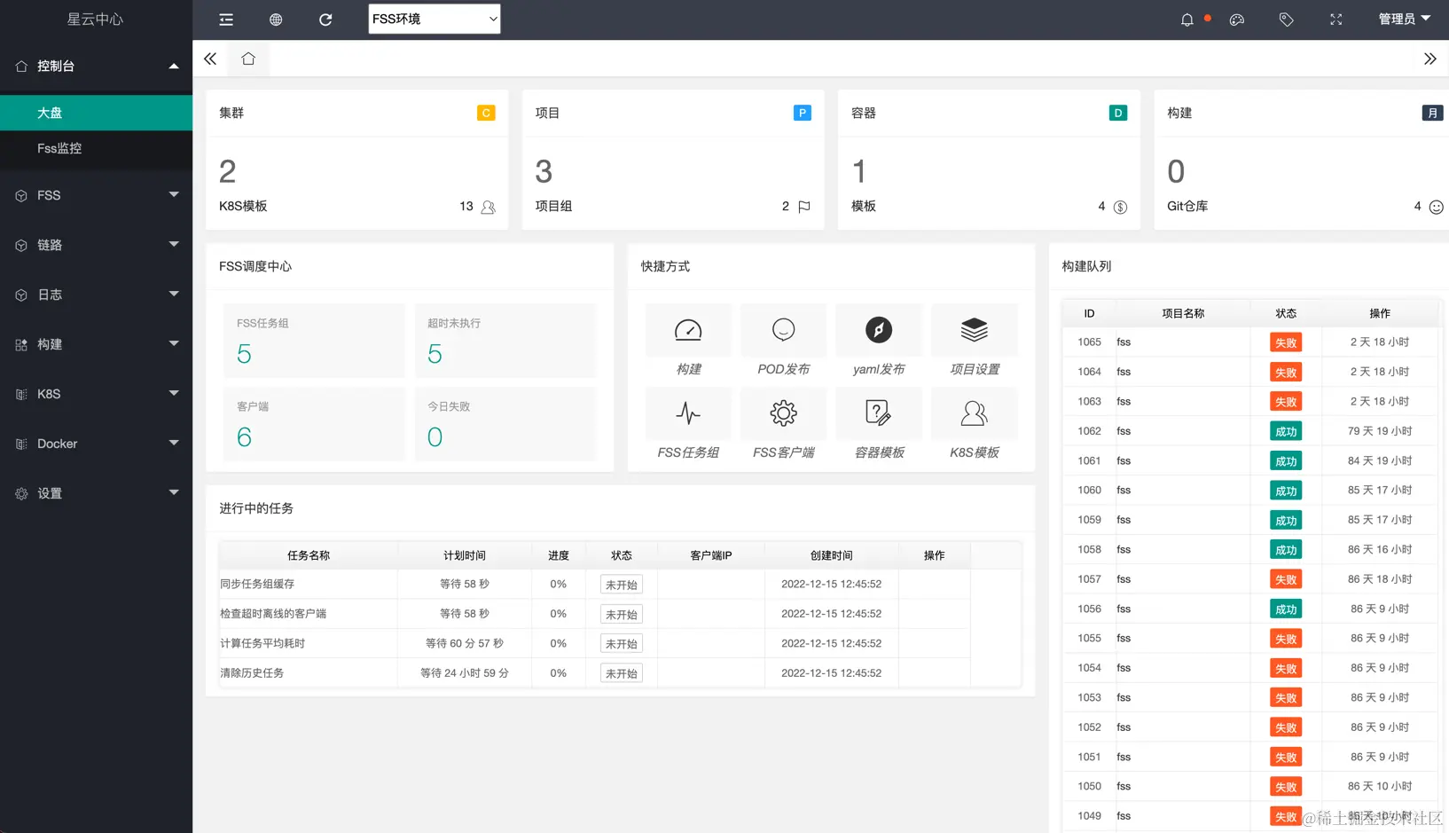This screenshot has width=1449, height=833.
Task: Open the theme palette icon
Action: click(1237, 20)
